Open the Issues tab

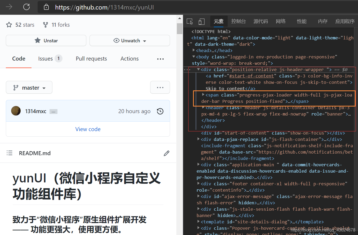46,58
